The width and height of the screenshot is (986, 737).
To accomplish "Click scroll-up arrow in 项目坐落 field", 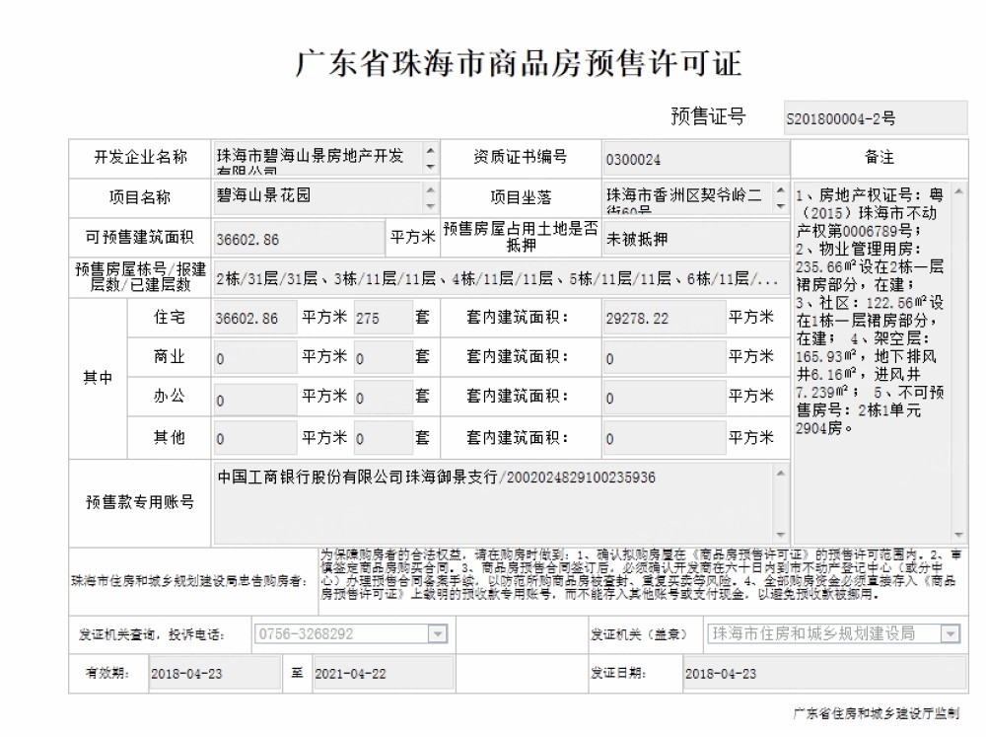I will [x=780, y=189].
